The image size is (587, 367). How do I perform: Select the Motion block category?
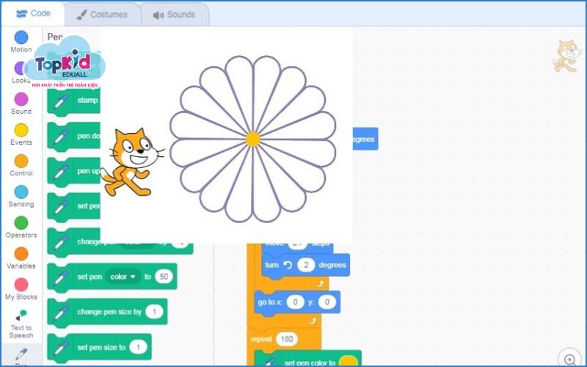21,42
